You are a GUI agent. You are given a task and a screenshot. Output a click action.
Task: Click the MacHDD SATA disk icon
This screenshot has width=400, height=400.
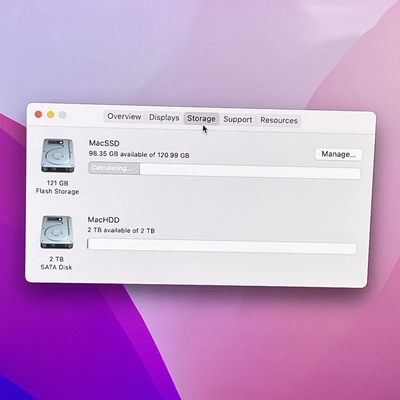pyautogui.click(x=57, y=232)
